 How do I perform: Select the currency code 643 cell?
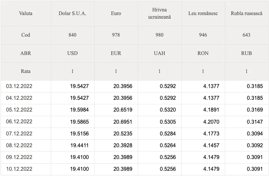(x=246, y=35)
